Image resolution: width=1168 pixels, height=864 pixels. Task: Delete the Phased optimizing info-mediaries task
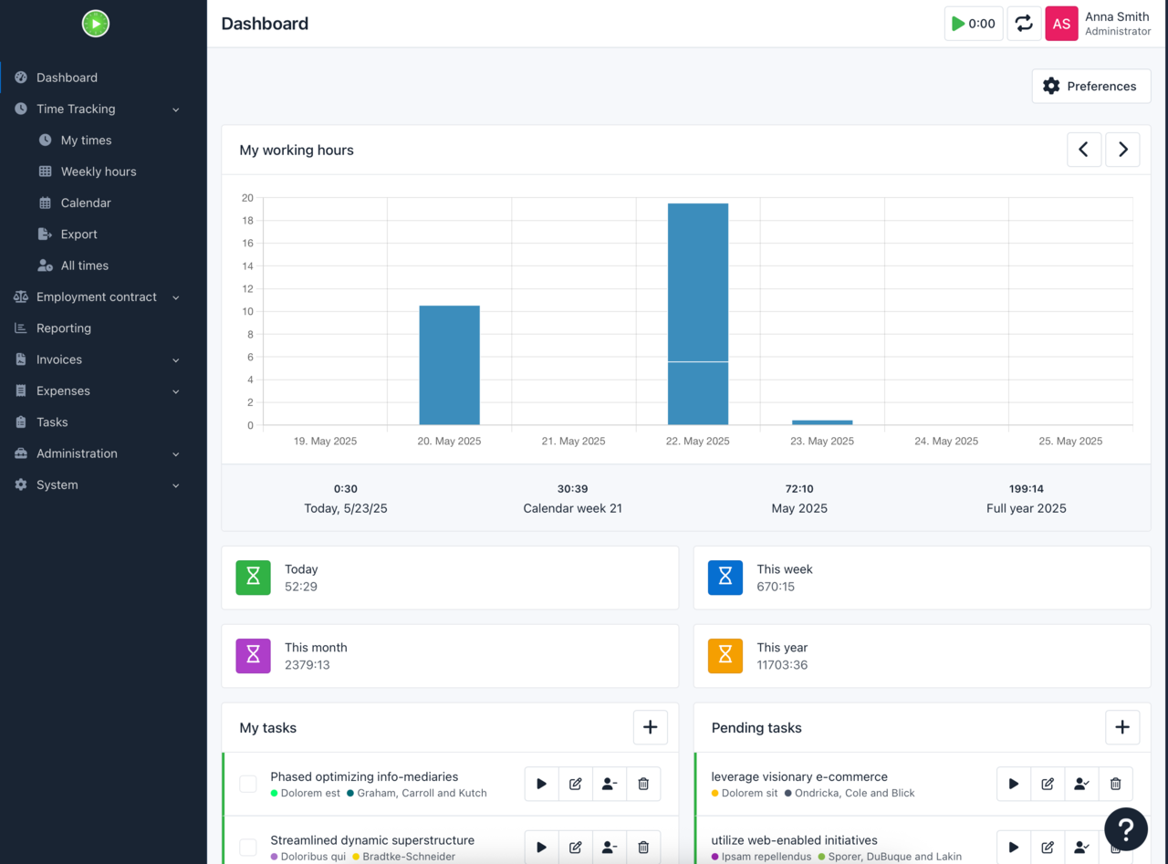[x=643, y=784]
